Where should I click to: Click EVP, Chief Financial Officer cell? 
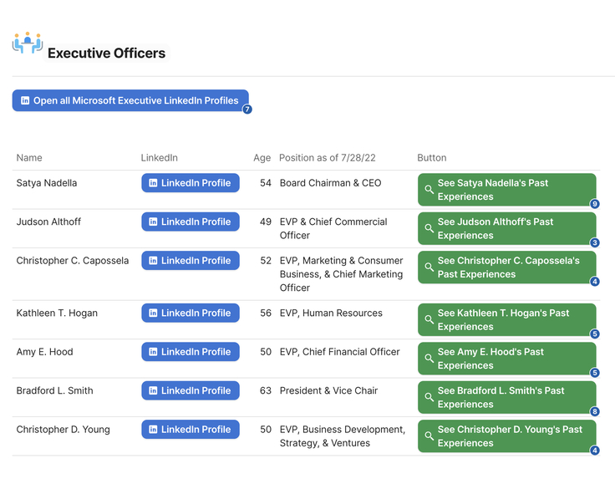point(339,352)
